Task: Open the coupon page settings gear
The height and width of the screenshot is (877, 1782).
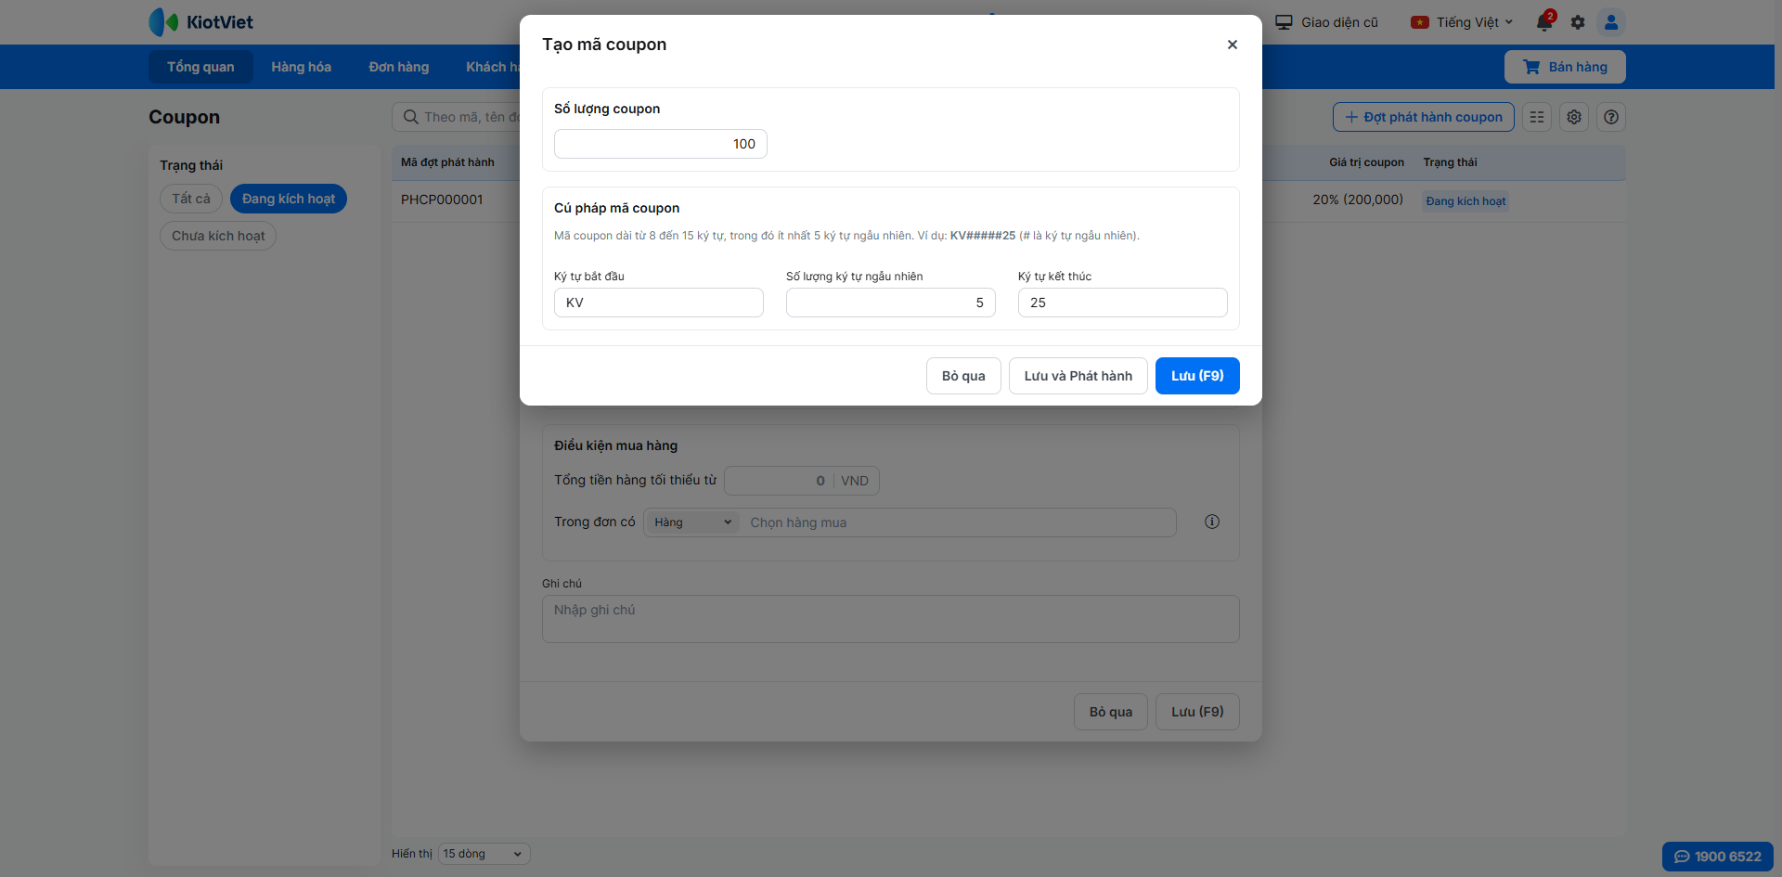Action: (x=1574, y=117)
